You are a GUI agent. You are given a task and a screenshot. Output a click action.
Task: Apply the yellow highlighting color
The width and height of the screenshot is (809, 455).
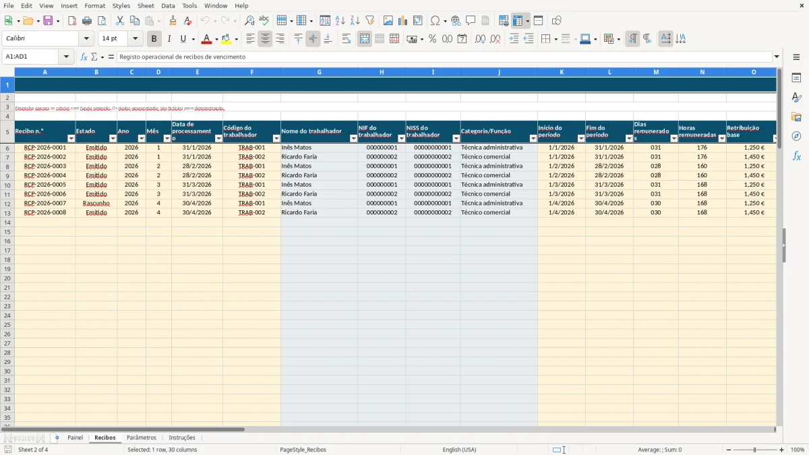226,39
